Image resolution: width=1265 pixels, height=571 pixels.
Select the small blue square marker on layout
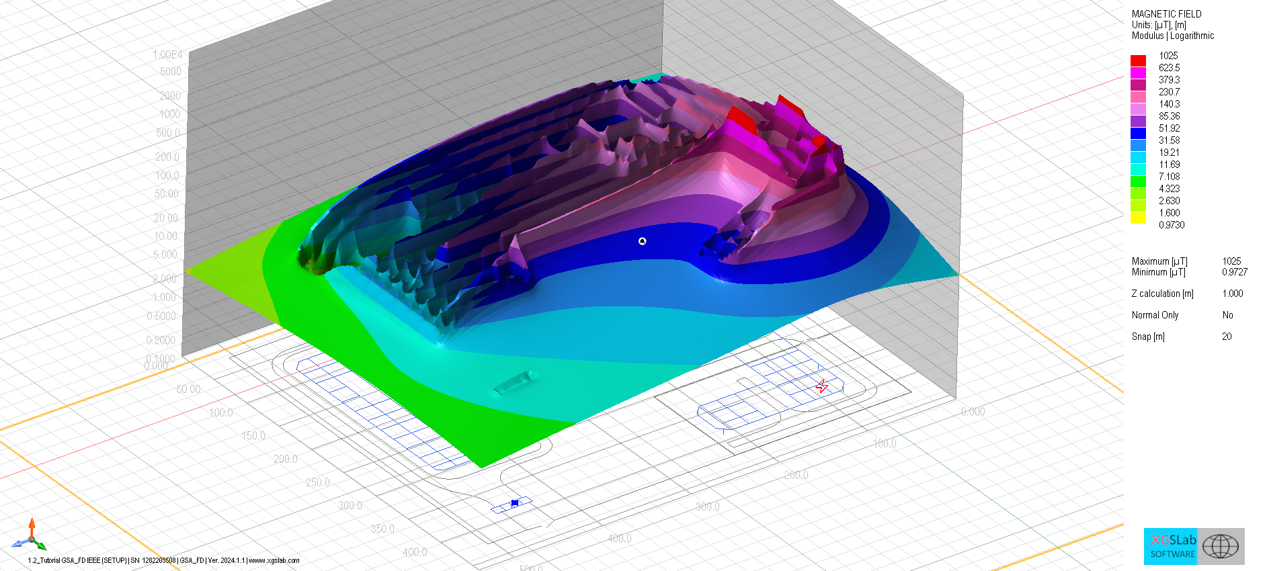pyautogui.click(x=515, y=502)
